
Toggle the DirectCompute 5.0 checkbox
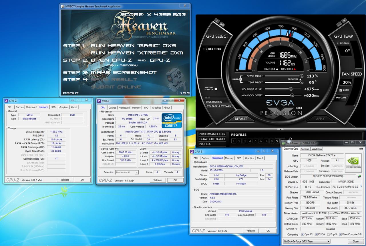pos(340,234)
